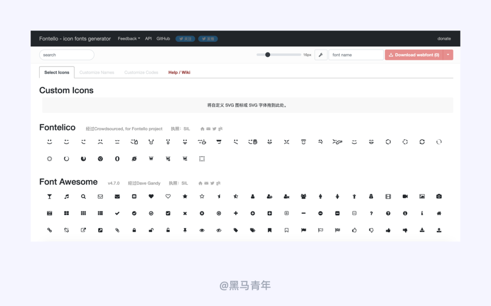
Task: Select the plain minus sign icon
Action: pyautogui.click(x=303, y=213)
